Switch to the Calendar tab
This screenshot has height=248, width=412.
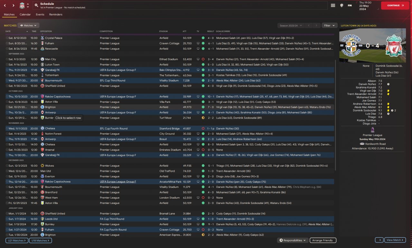[x=25, y=14]
